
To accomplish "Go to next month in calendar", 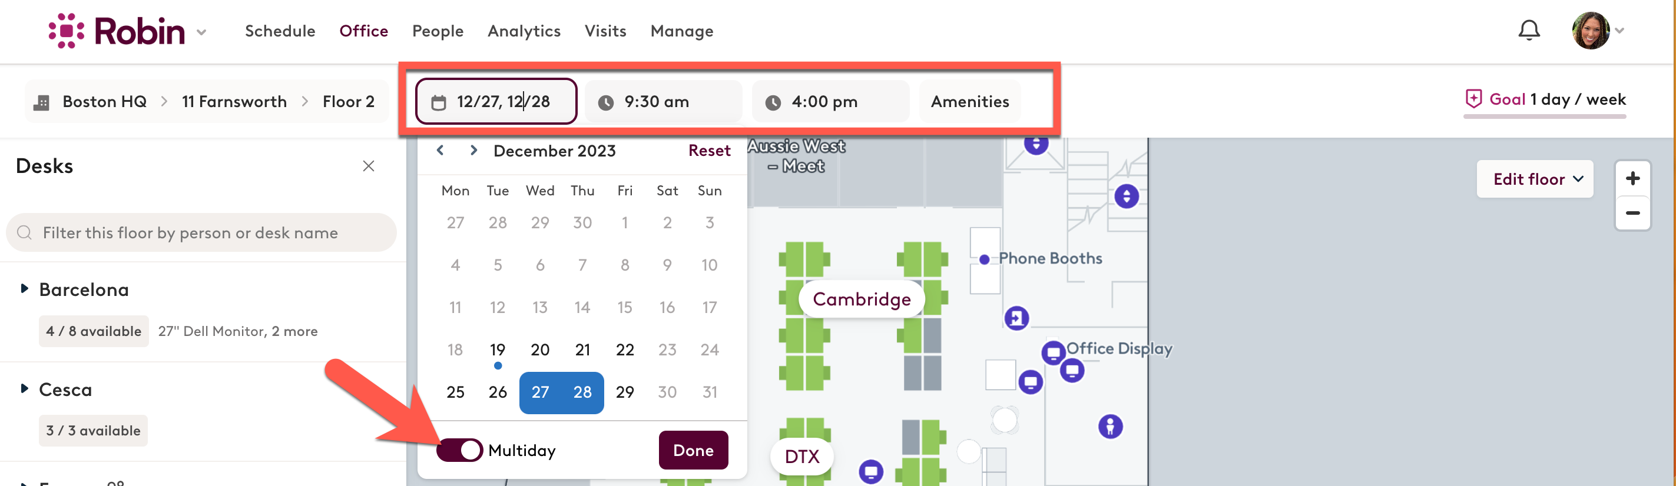I will (473, 150).
